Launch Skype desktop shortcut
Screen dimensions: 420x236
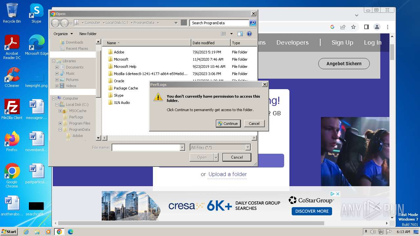[x=36, y=13]
